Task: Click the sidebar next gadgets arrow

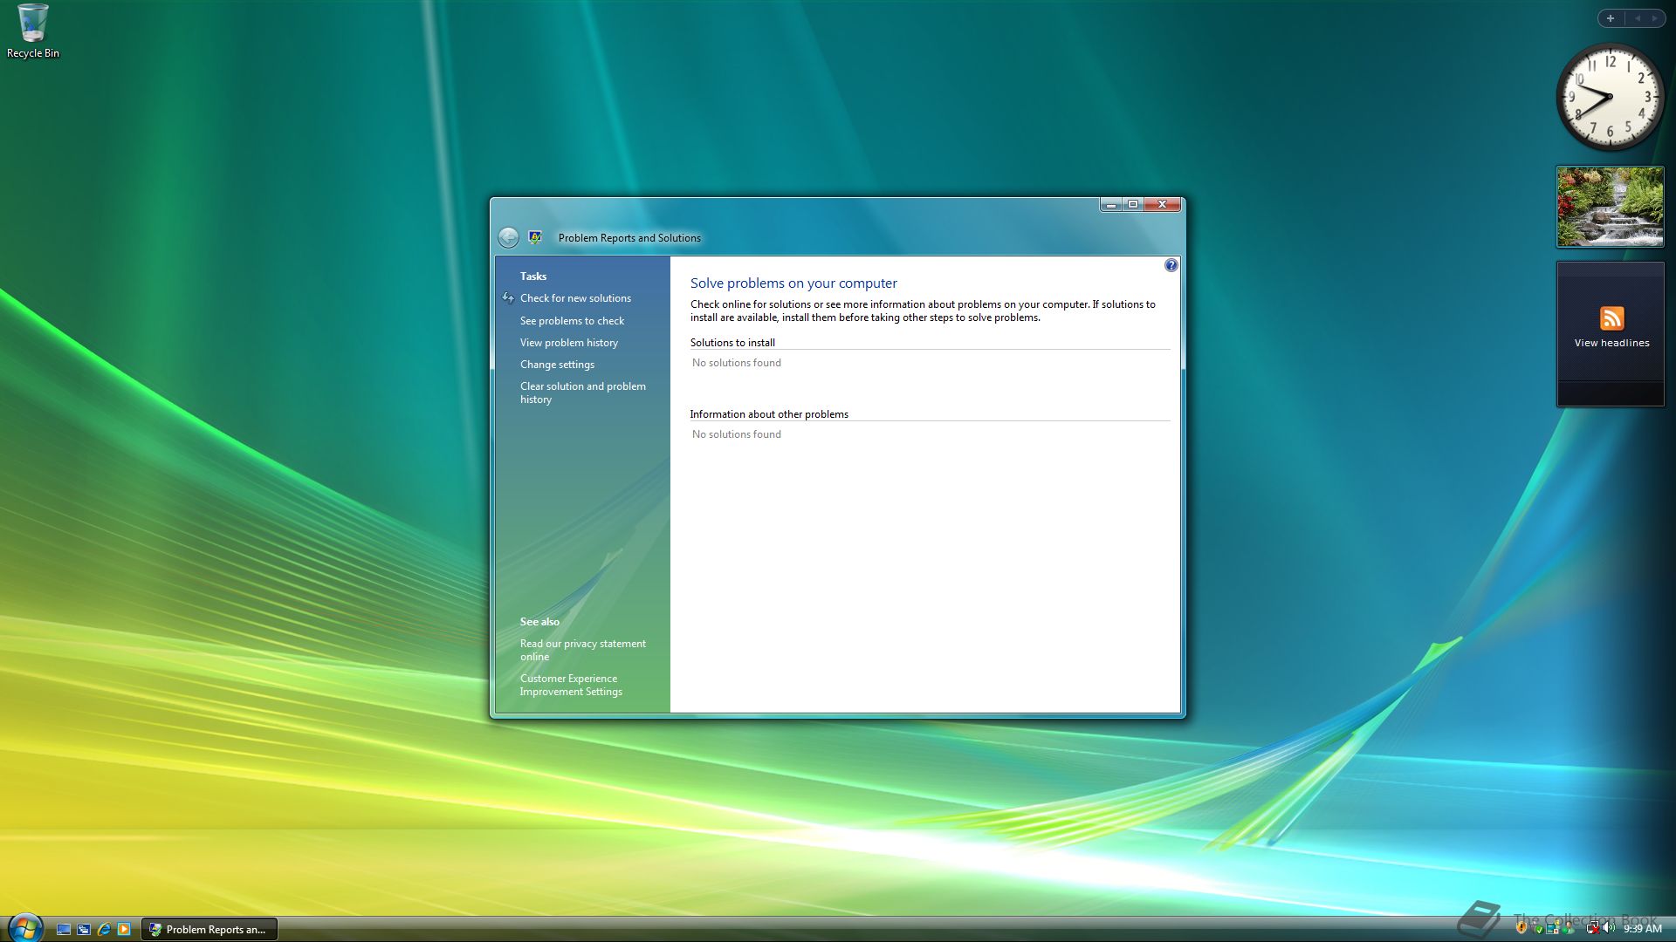Action: pyautogui.click(x=1655, y=17)
